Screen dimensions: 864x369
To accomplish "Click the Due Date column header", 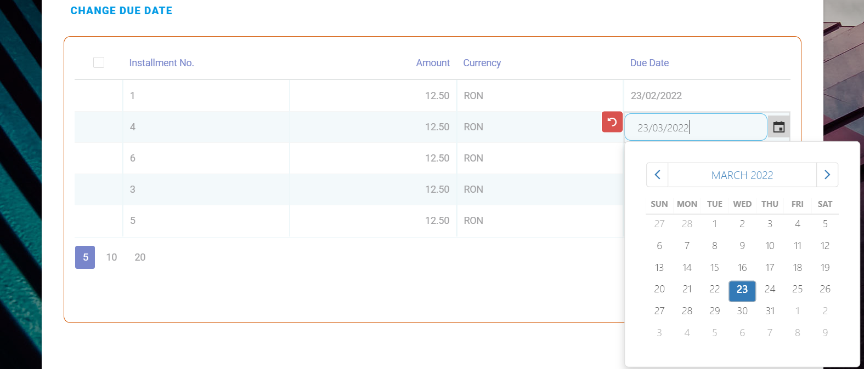I will pyautogui.click(x=649, y=63).
